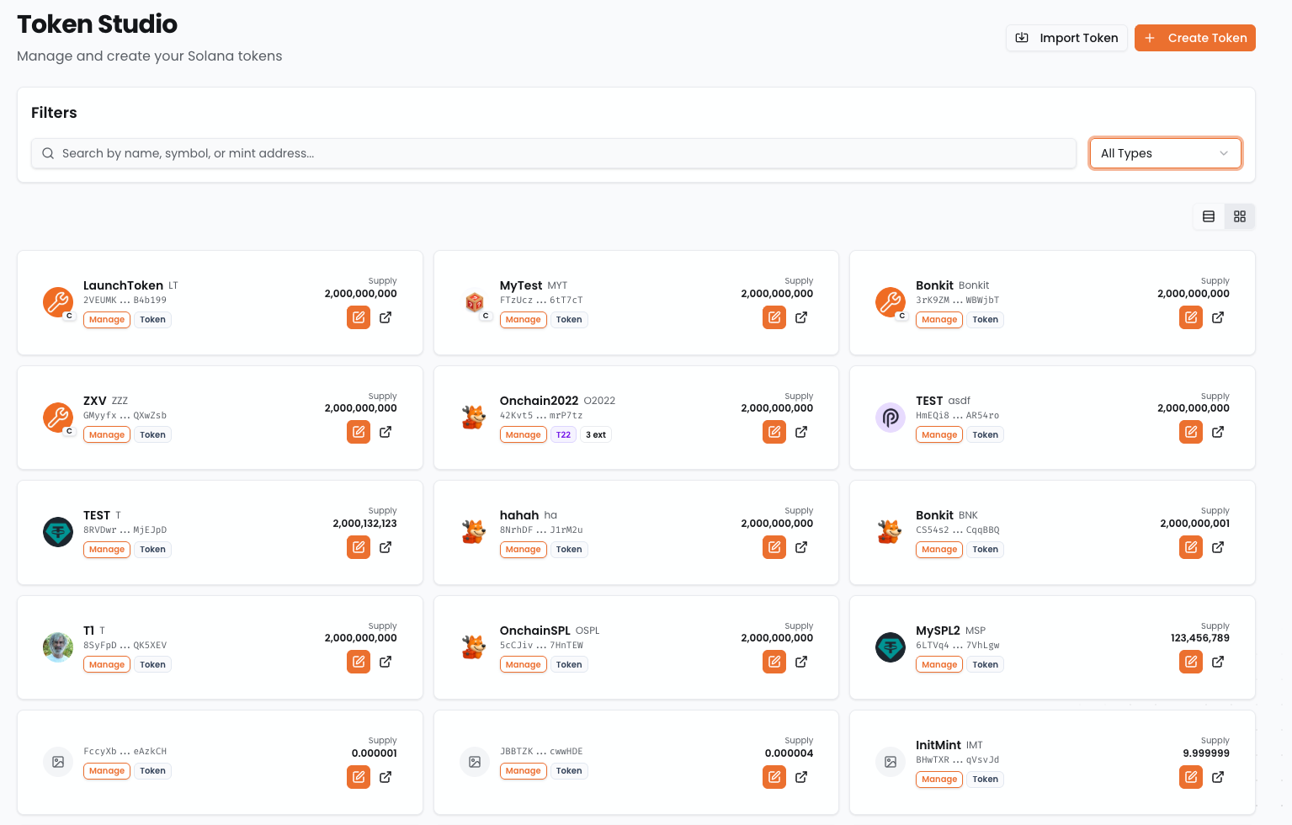
Task: Click the T1 token avatar thumbnail
Action: [58, 647]
